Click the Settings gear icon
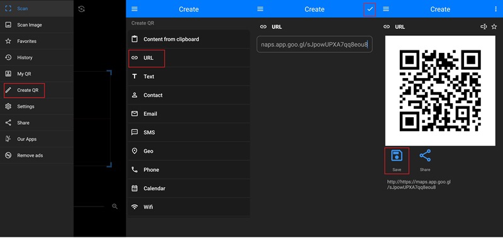 coord(8,106)
